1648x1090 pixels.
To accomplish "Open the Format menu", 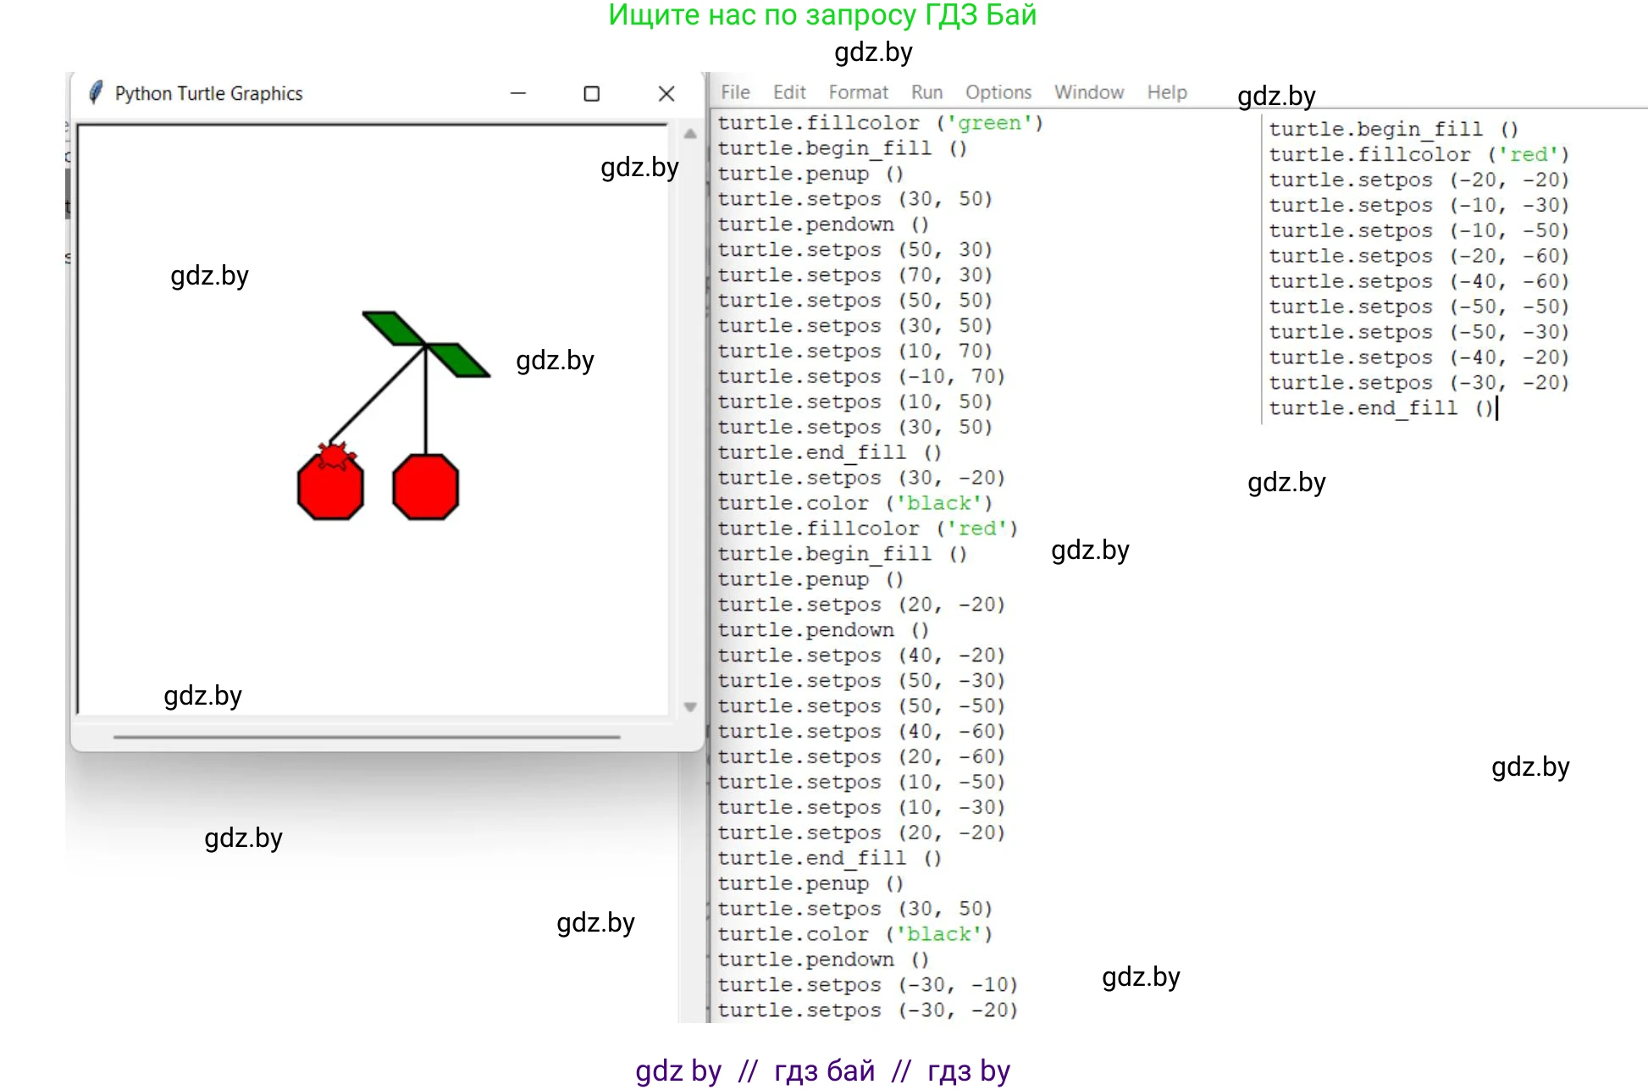I will (858, 92).
